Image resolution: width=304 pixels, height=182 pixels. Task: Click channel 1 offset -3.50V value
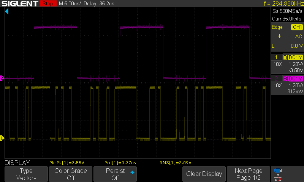296,70
